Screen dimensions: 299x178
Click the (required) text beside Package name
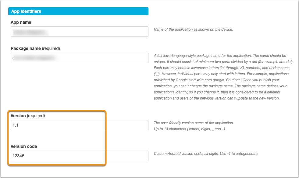pos(51,49)
